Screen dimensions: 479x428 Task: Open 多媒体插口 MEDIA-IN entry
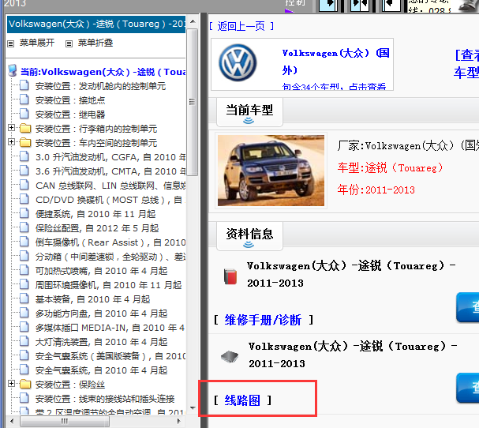point(110,328)
